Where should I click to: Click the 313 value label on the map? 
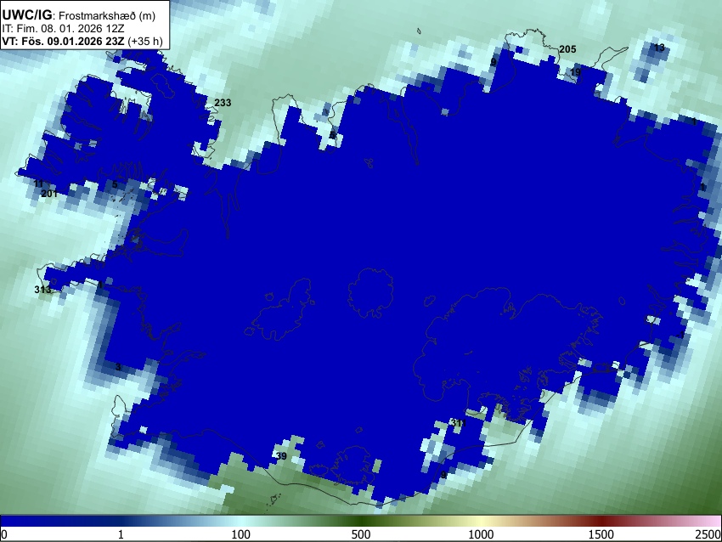click(42, 290)
